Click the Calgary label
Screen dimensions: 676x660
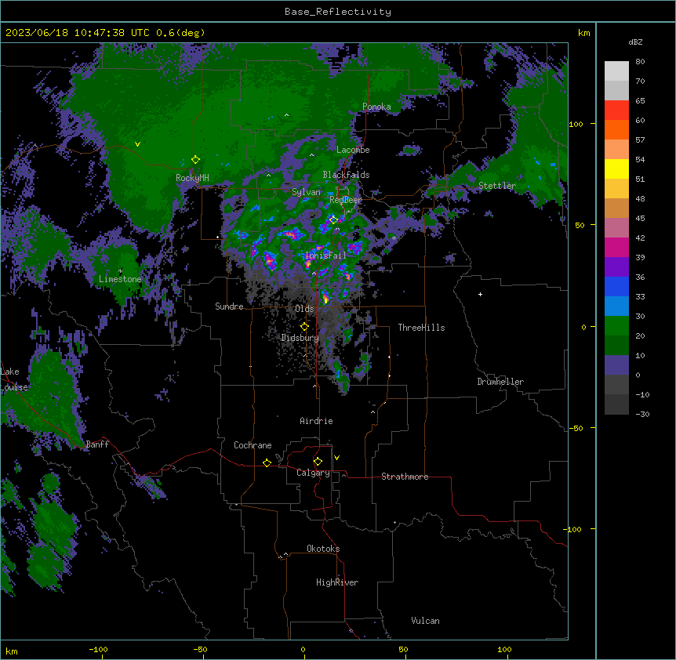313,473
